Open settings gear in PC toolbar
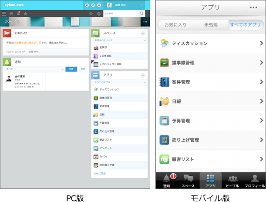The height and width of the screenshot is (202, 266). [91, 14]
